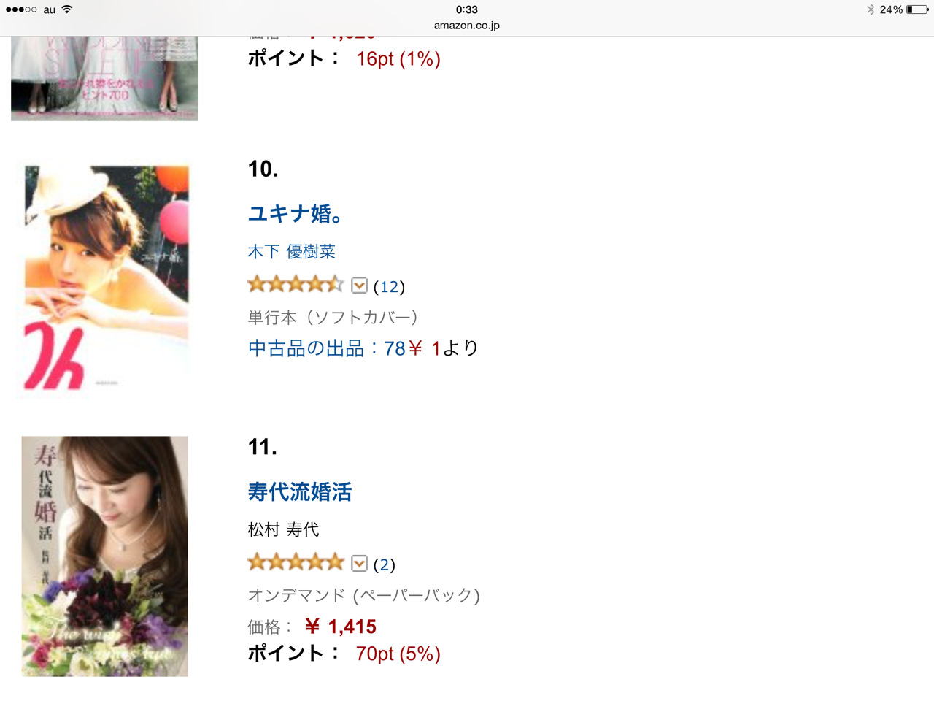The image size is (934, 701).
Task: Expand rating dropdown for ユキナ婚。
Action: (x=359, y=285)
